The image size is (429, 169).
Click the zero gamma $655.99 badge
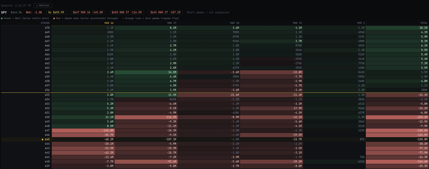click(56, 12)
